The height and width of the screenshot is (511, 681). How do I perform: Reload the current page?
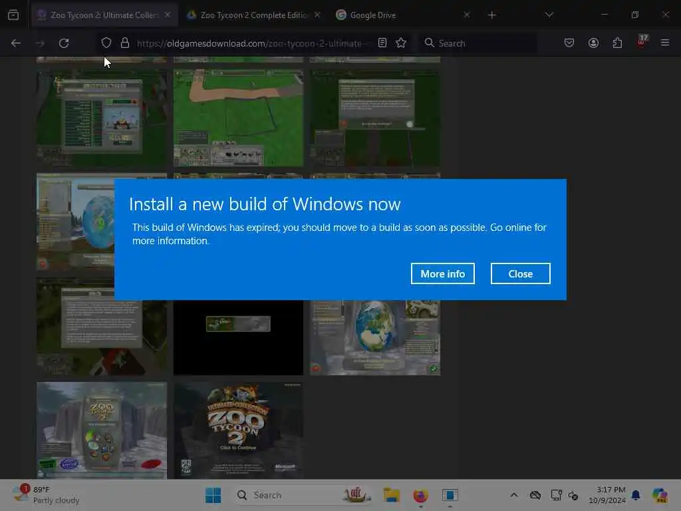(x=64, y=43)
